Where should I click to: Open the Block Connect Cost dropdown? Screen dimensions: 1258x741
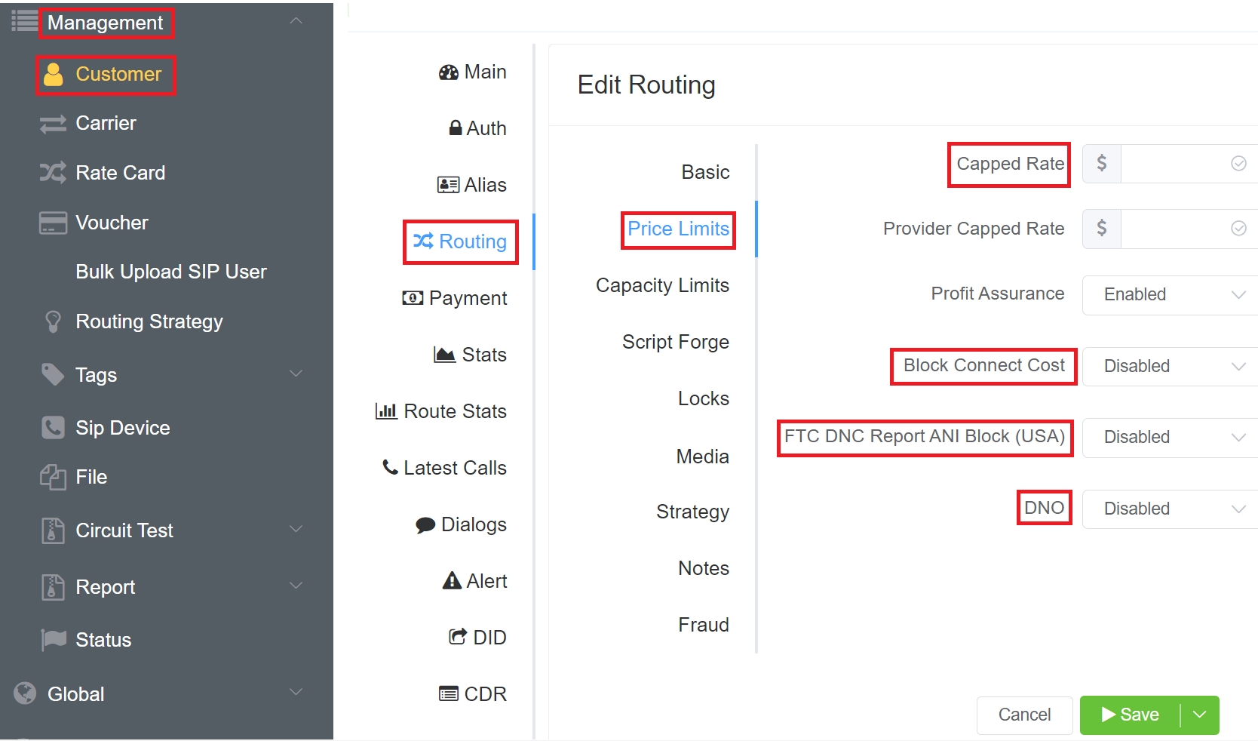pyautogui.click(x=1170, y=366)
